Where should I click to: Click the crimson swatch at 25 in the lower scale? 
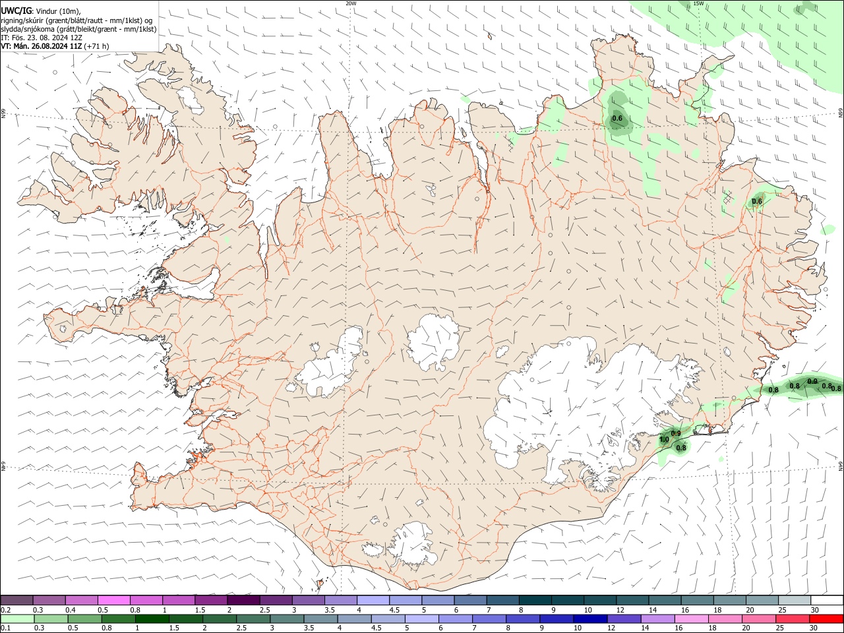793,618
